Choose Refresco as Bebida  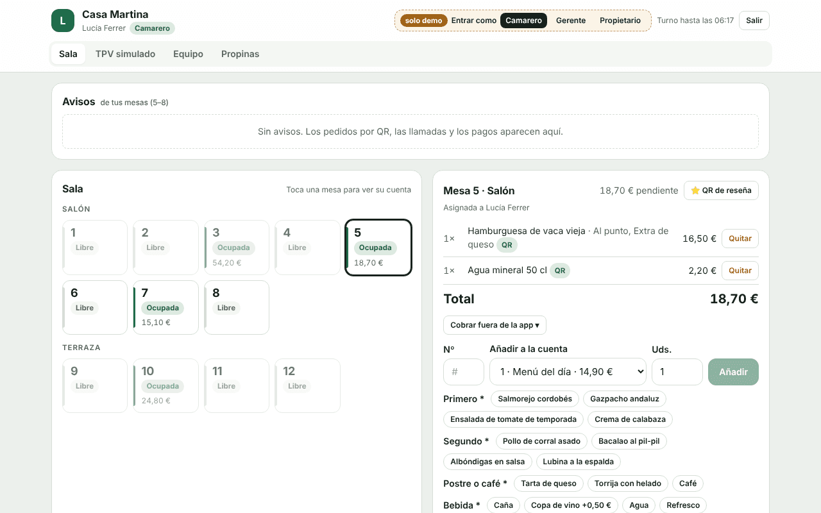click(x=683, y=505)
